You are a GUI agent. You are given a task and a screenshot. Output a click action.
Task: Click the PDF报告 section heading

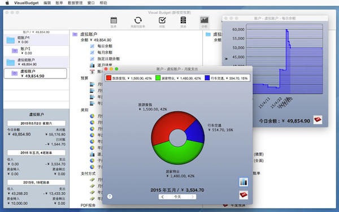click(88, 205)
